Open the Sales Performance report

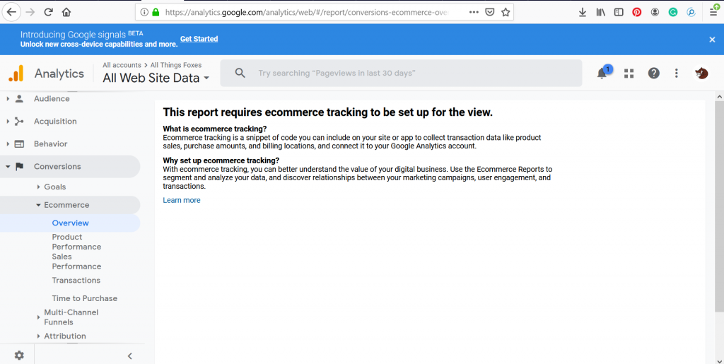pyautogui.click(x=76, y=262)
